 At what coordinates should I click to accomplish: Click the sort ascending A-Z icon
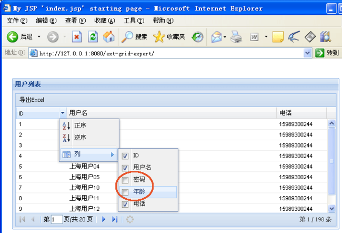click(66, 125)
